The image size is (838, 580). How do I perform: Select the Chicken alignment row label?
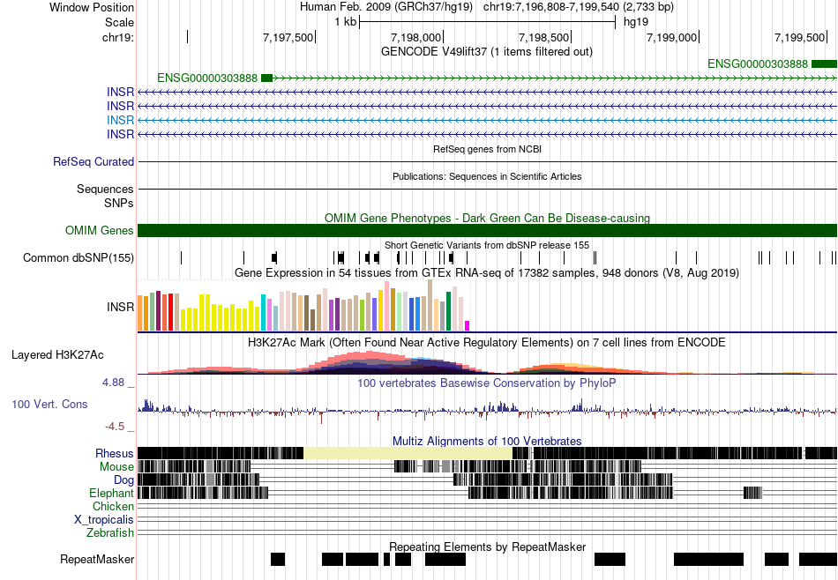[113, 506]
